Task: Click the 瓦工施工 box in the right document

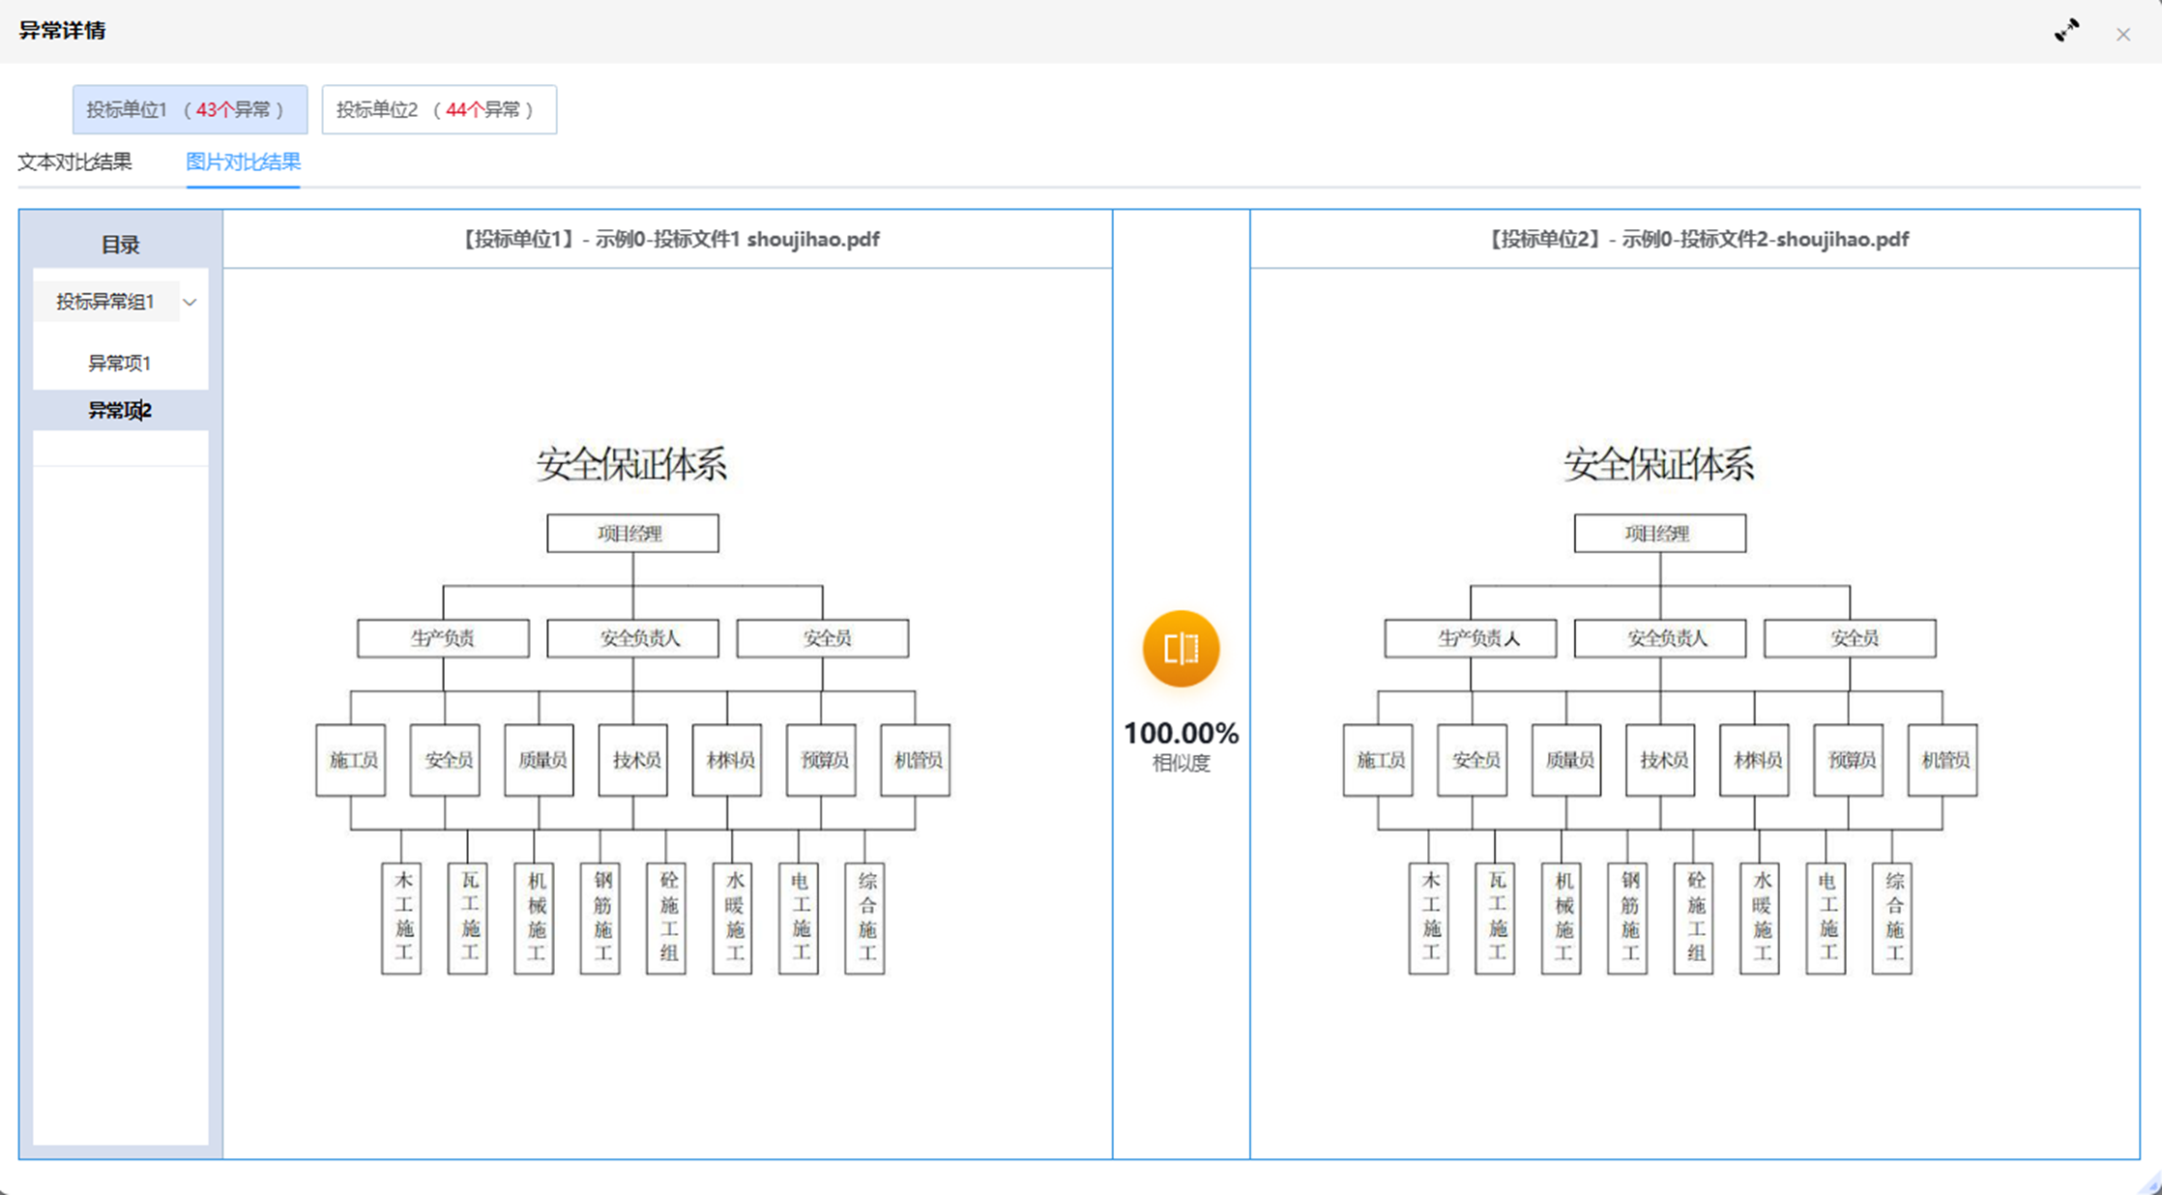Action: click(1495, 918)
